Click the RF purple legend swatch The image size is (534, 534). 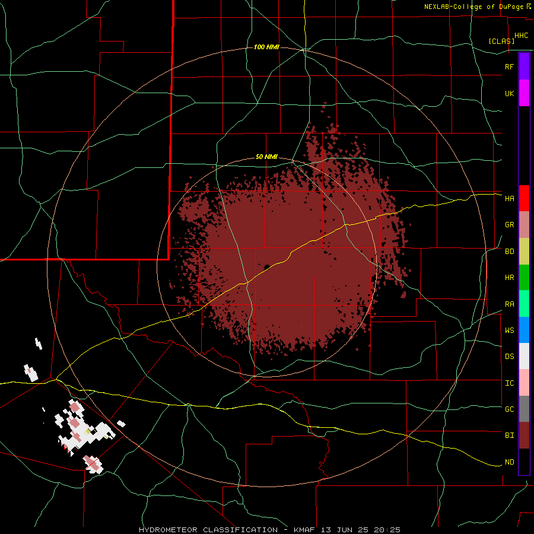click(x=524, y=66)
